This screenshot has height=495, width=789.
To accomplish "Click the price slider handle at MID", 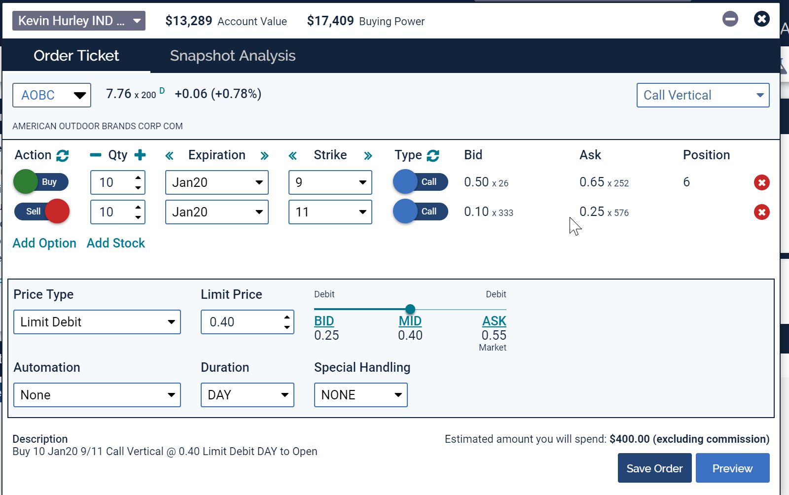I will click(410, 309).
